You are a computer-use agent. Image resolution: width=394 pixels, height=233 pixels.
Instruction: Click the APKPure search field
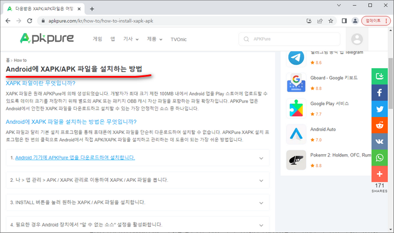[289, 39]
